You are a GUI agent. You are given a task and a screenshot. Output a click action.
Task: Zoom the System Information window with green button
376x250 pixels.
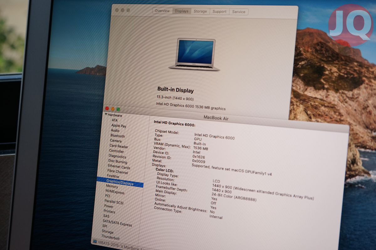click(118, 109)
